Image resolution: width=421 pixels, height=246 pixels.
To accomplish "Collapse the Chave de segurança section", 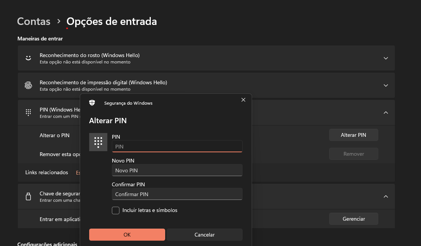I will (x=386, y=196).
